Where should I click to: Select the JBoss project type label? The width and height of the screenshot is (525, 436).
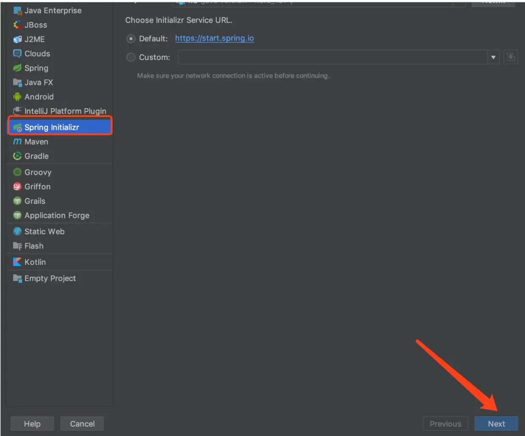coord(36,25)
